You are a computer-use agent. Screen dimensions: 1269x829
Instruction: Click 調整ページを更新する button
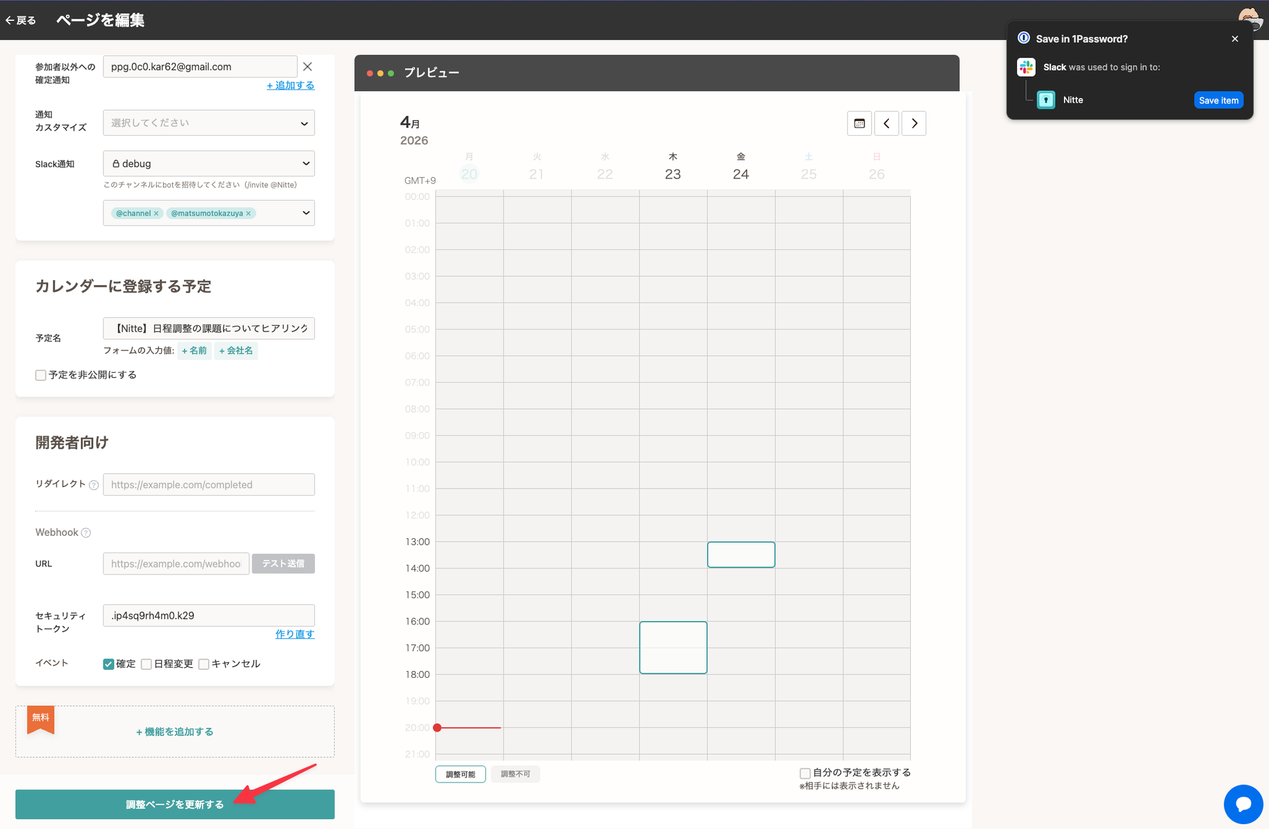tap(175, 804)
